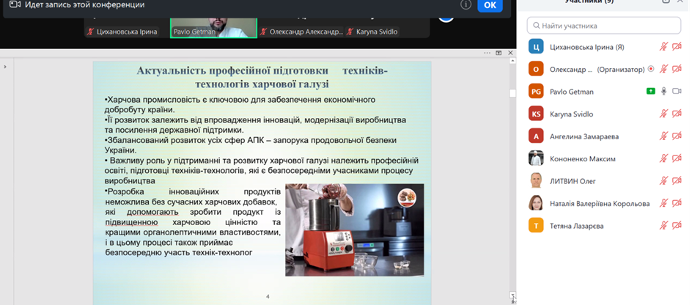Click the recording indicator next to Организатор
The image size is (692, 305).
pyautogui.click(x=650, y=70)
